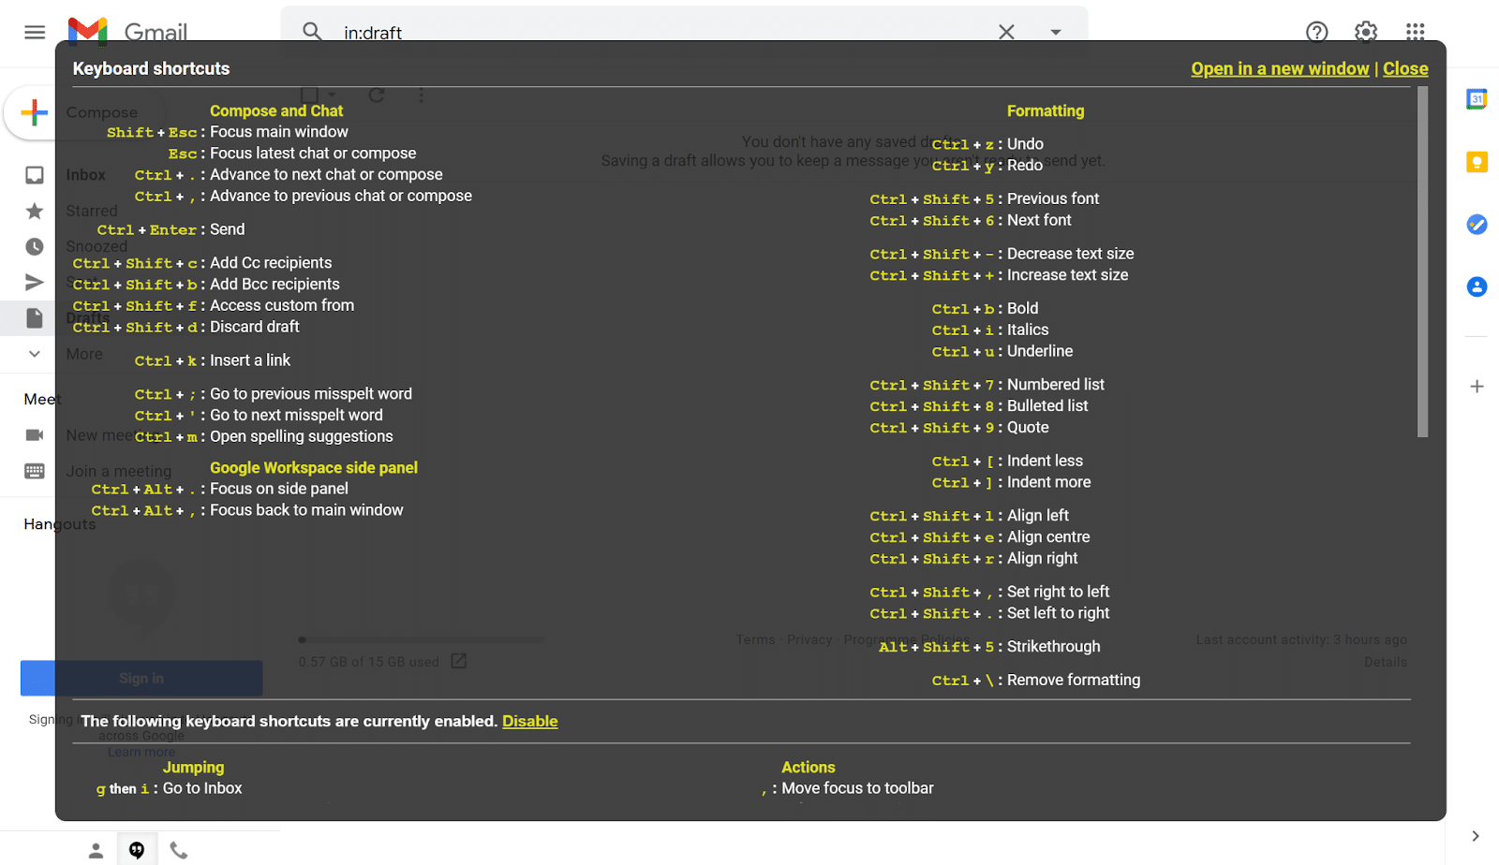Open keyboard shortcuts in a new window

click(x=1280, y=67)
